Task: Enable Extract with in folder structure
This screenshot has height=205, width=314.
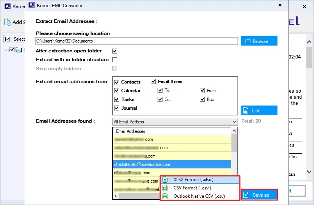Action: pos(115,60)
